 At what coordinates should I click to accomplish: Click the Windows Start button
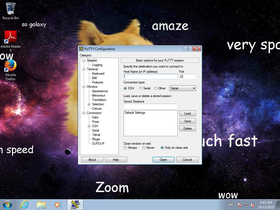7,205
